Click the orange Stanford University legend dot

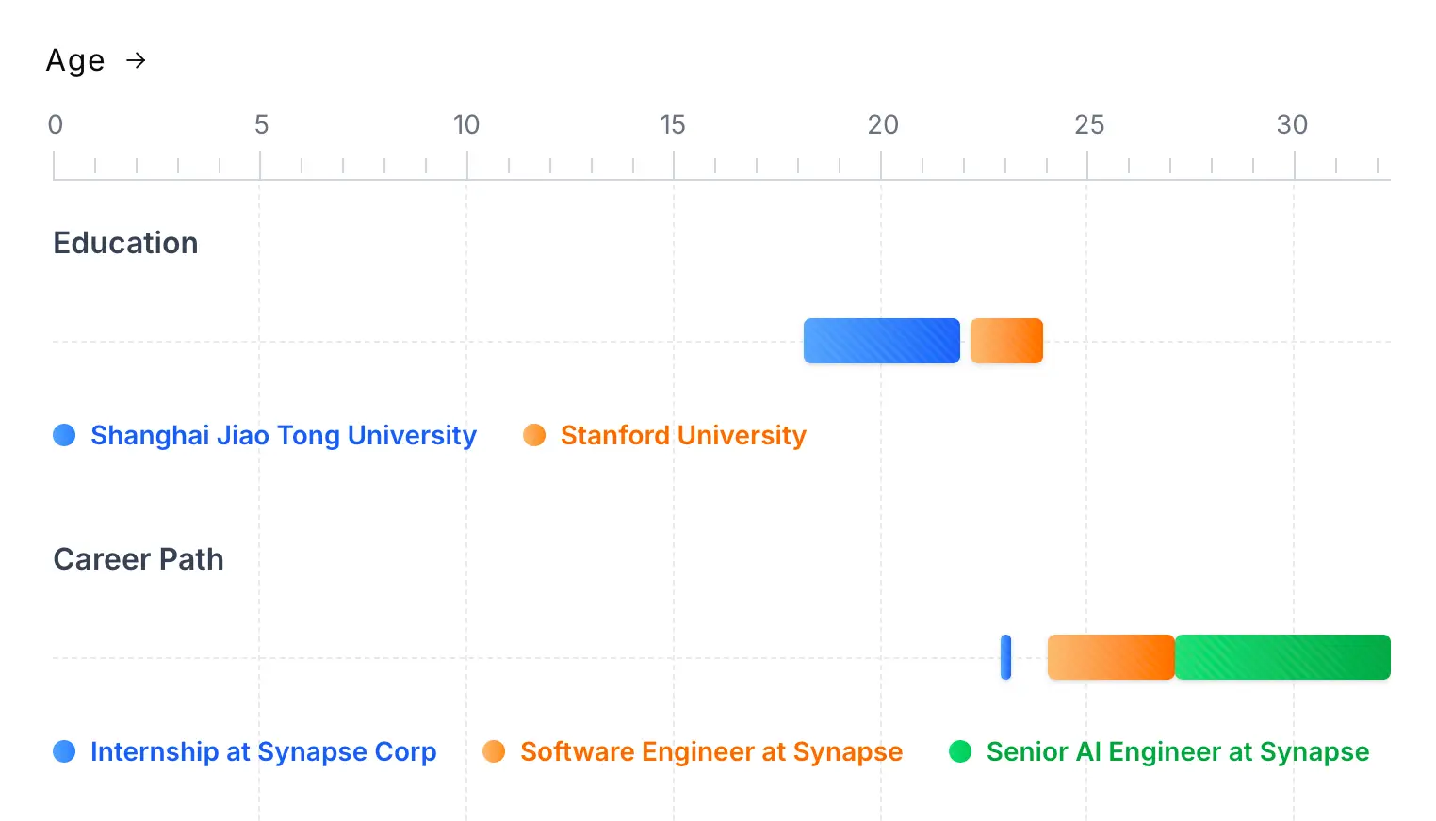tap(534, 435)
